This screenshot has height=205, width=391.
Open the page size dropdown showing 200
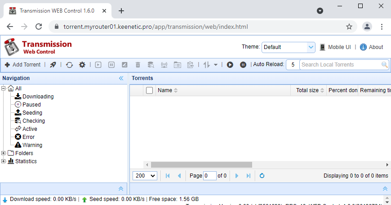tap(145, 176)
